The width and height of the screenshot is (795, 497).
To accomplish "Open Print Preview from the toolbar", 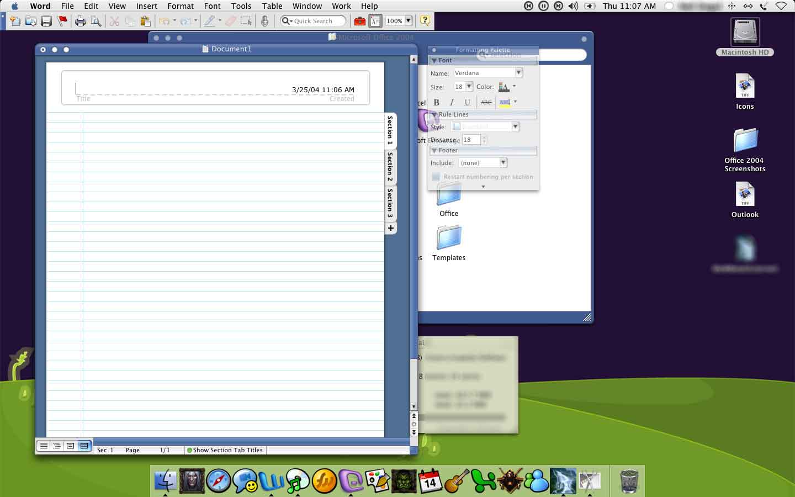I will coord(96,21).
